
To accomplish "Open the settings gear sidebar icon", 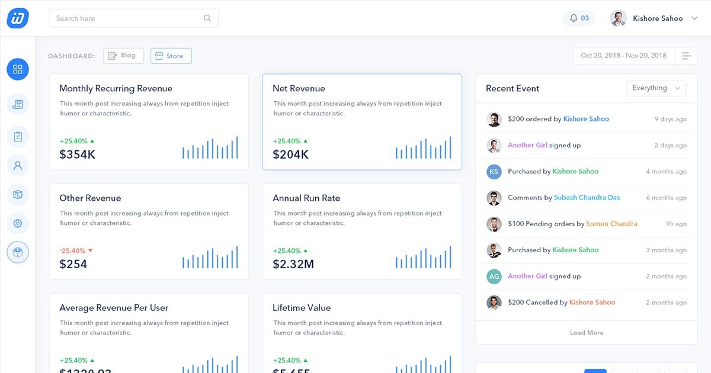I will (18, 223).
